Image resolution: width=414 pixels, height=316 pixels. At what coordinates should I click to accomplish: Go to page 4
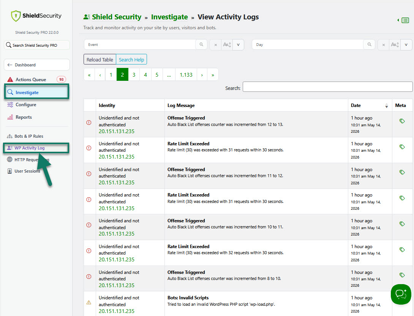point(145,75)
